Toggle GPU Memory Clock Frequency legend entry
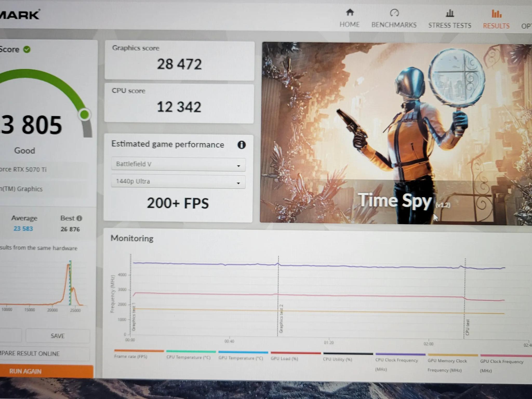Viewport: 532px width, 399px height. coord(453,363)
